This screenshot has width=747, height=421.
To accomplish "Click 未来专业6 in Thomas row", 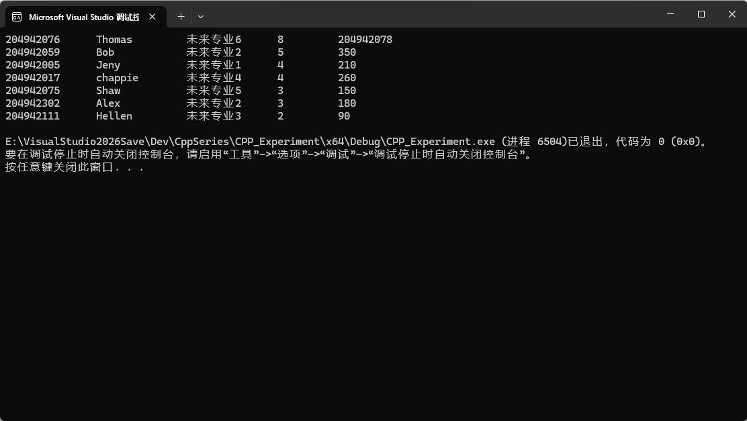I will (214, 40).
